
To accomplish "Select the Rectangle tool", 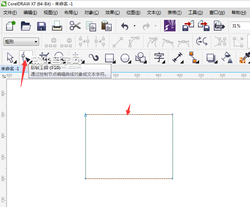I will click(x=110, y=58).
